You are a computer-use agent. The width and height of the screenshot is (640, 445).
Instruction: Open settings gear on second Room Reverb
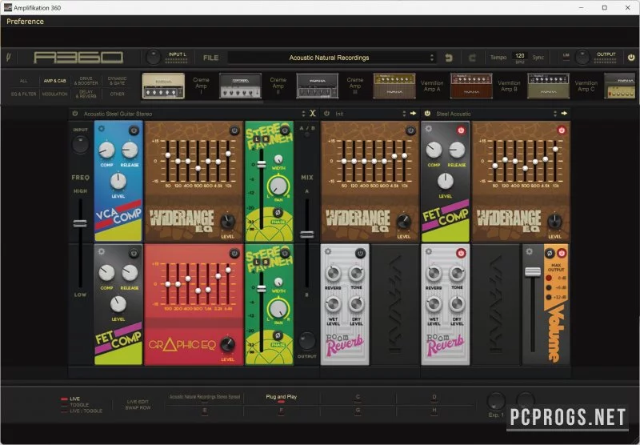[x=429, y=251]
